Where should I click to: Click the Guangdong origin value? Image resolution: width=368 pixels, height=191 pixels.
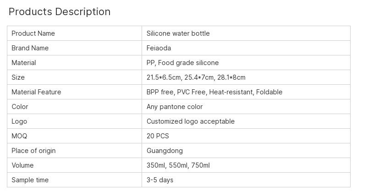coord(165,151)
